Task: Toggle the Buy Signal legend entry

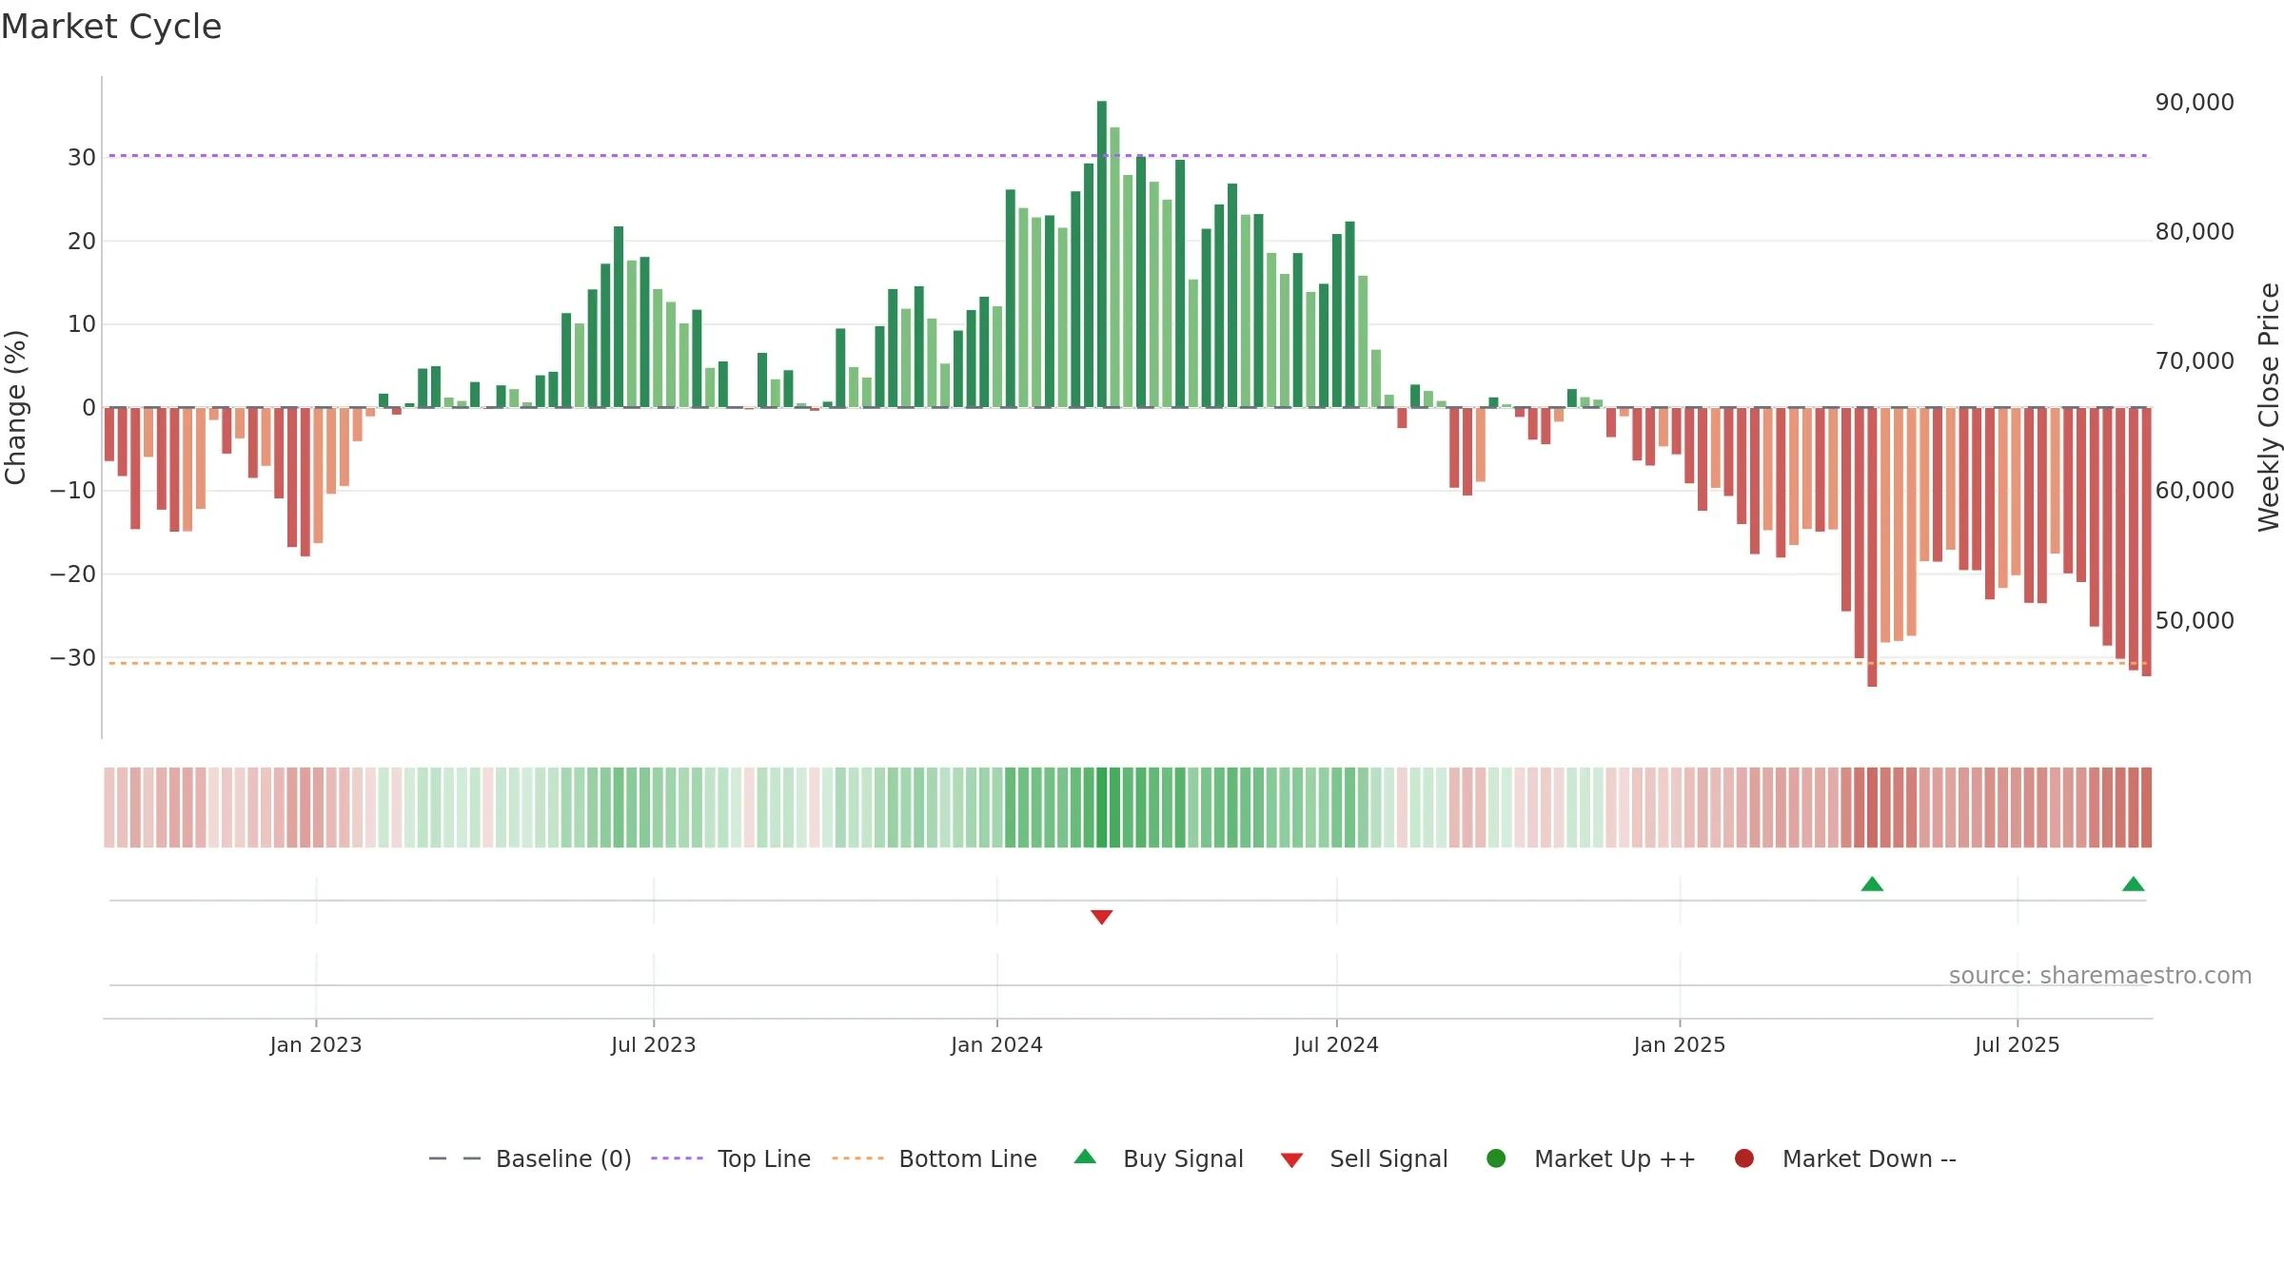Action: [x=1158, y=1158]
